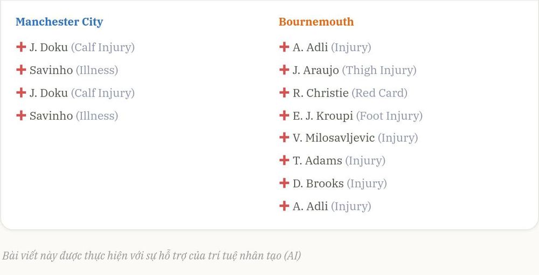Click the Red Card reason label
This screenshot has height=275, width=539.
379,93
